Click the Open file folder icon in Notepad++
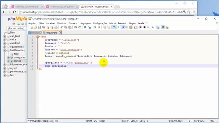The height and width of the screenshot is (123, 219). coord(35,27)
